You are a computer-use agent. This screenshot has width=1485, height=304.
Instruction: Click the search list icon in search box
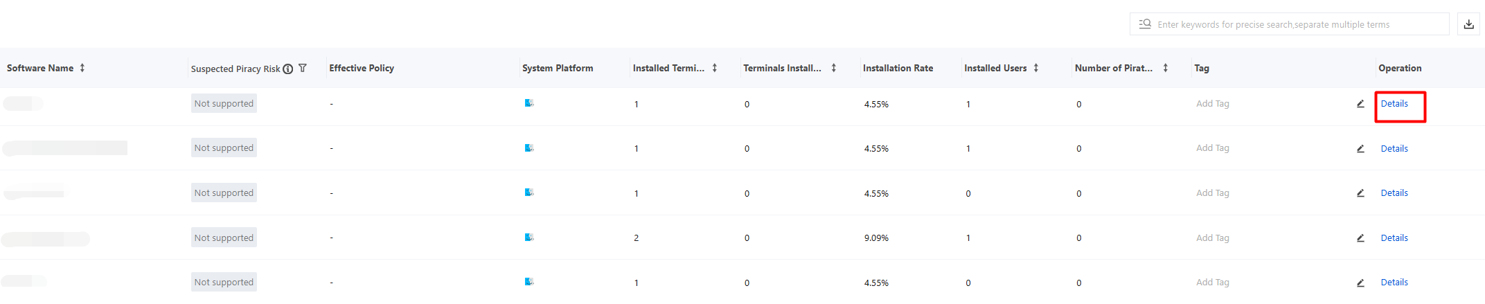click(x=1145, y=24)
